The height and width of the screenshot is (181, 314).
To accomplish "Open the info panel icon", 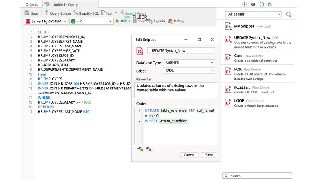I will 244,4.
